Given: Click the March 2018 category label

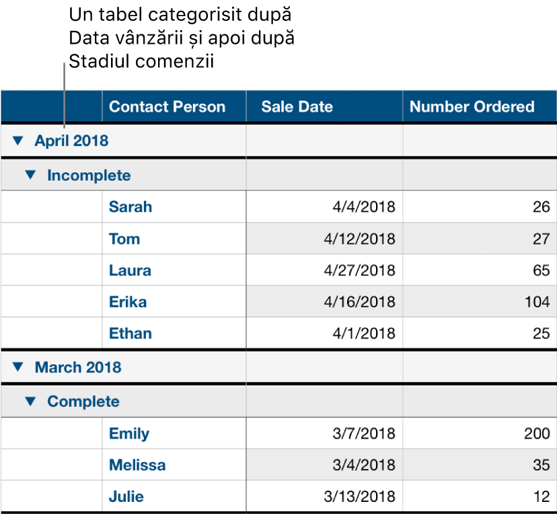Looking at the screenshot, I should click(74, 367).
